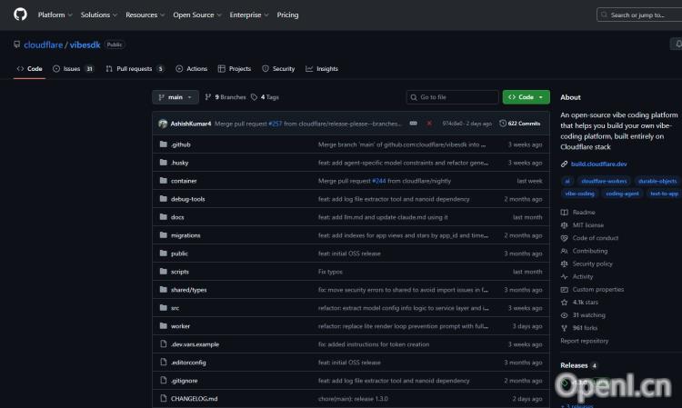Expand the Solutions menu
This screenshot has width=682, height=408.
tap(99, 15)
